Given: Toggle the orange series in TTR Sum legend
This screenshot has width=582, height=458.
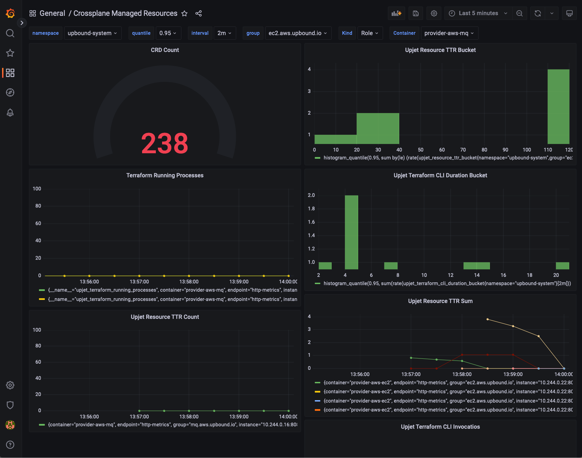Looking at the screenshot, I should point(448,410).
